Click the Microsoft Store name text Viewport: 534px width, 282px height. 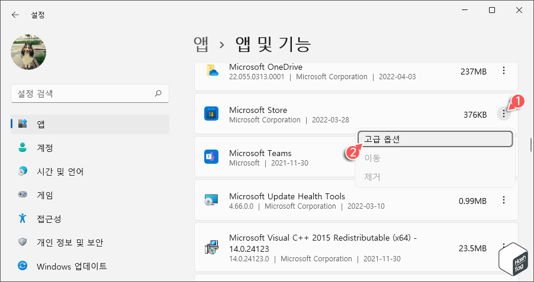258,110
